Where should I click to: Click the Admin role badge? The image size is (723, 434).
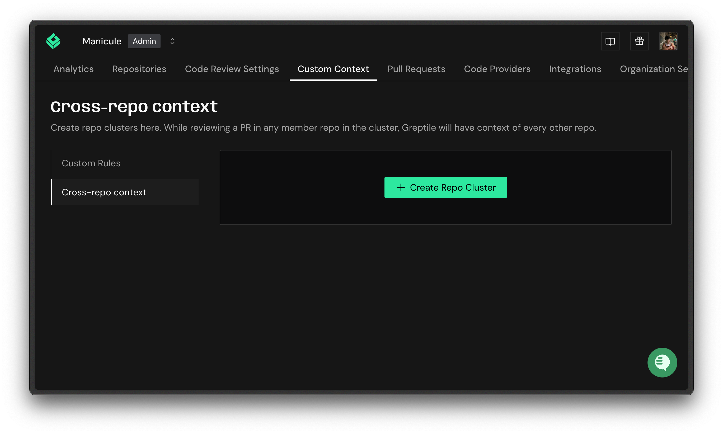144,41
